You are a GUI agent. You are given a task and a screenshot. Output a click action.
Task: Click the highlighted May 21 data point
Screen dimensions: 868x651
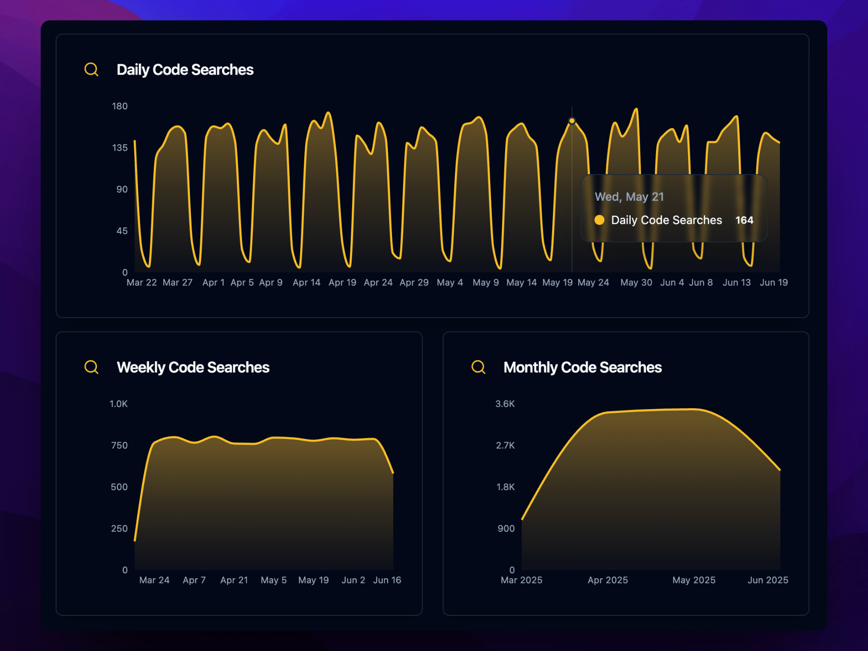pos(572,121)
